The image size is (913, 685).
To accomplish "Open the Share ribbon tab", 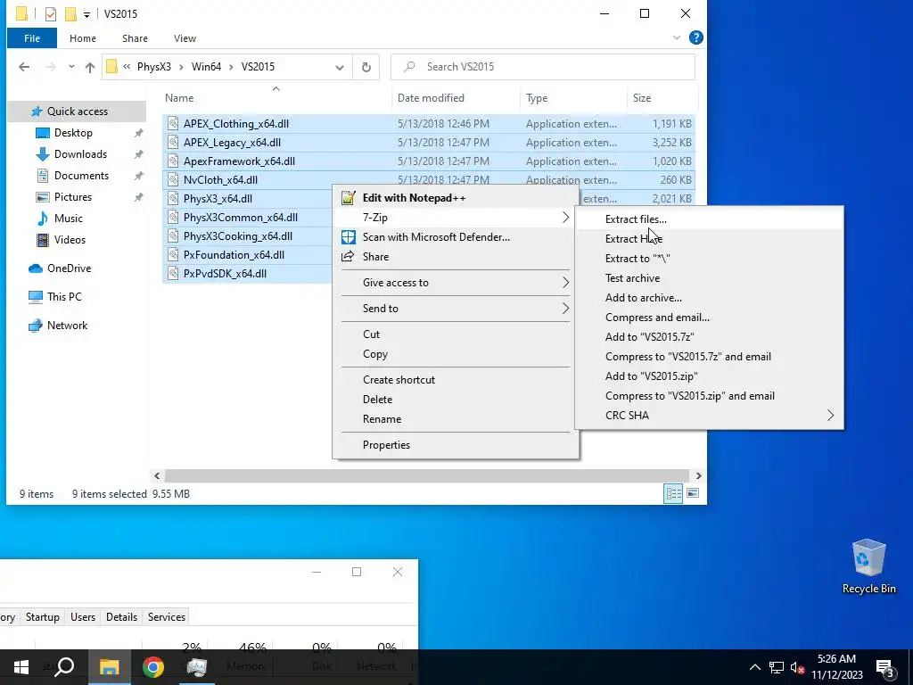I will (x=135, y=38).
